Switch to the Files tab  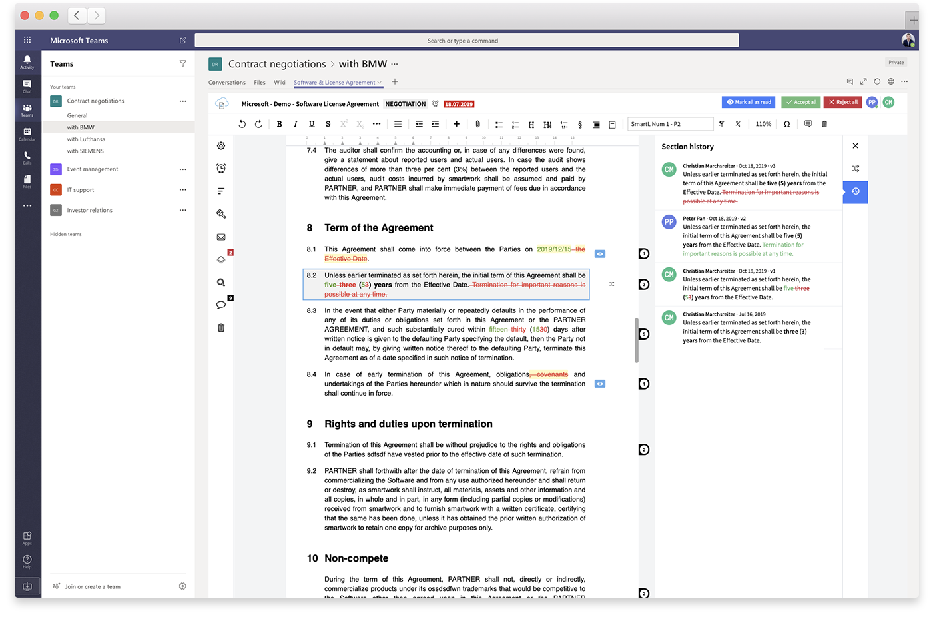pyautogui.click(x=260, y=83)
